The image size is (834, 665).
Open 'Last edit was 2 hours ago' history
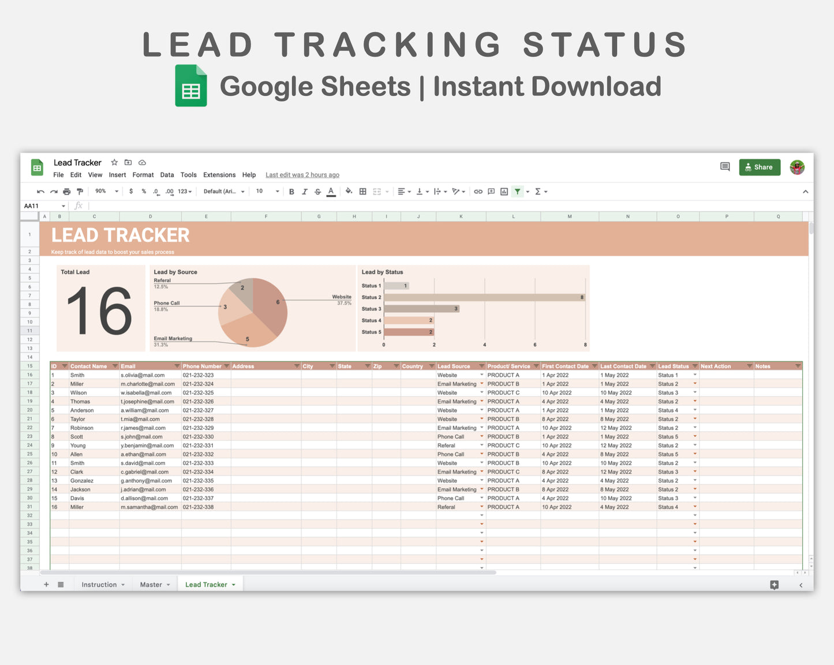point(302,174)
